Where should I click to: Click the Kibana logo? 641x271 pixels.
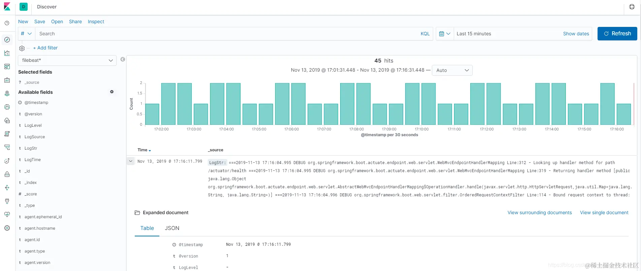pos(7,7)
